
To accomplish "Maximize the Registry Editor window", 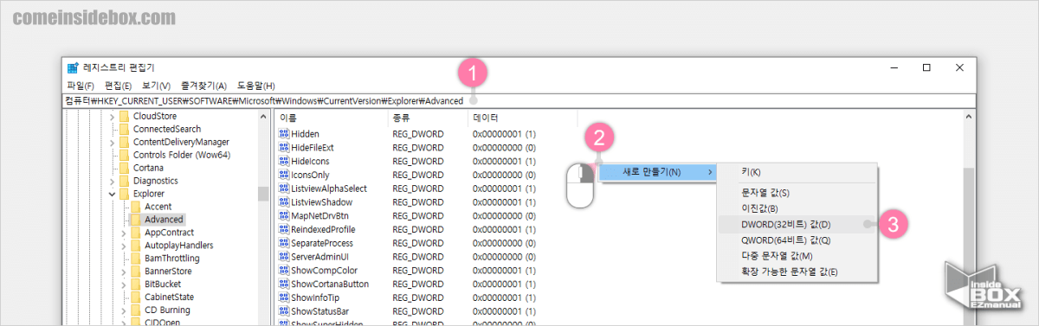I will tap(926, 67).
